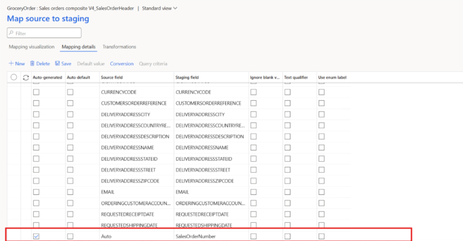463x241 pixels.
Task: Click the Ignore blank v... column header
Action: [265, 77]
